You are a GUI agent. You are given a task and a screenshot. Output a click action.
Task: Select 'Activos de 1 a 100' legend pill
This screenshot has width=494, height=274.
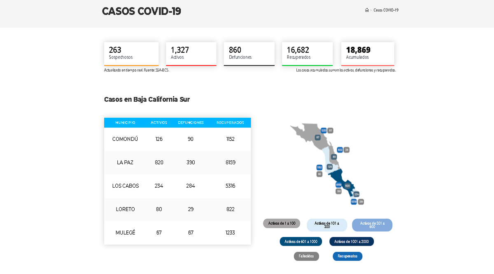(x=282, y=223)
